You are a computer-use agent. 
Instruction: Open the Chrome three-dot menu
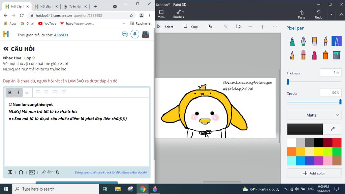[150, 15]
